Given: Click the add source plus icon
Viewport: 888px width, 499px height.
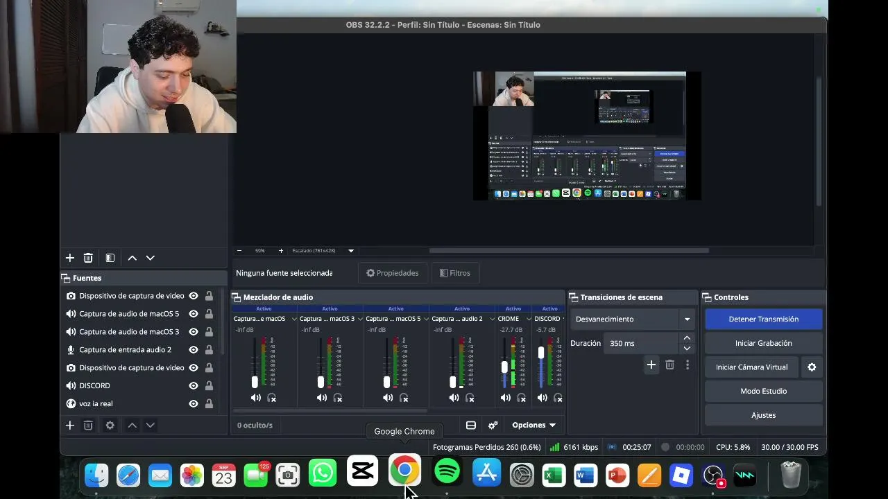Looking at the screenshot, I should point(69,426).
